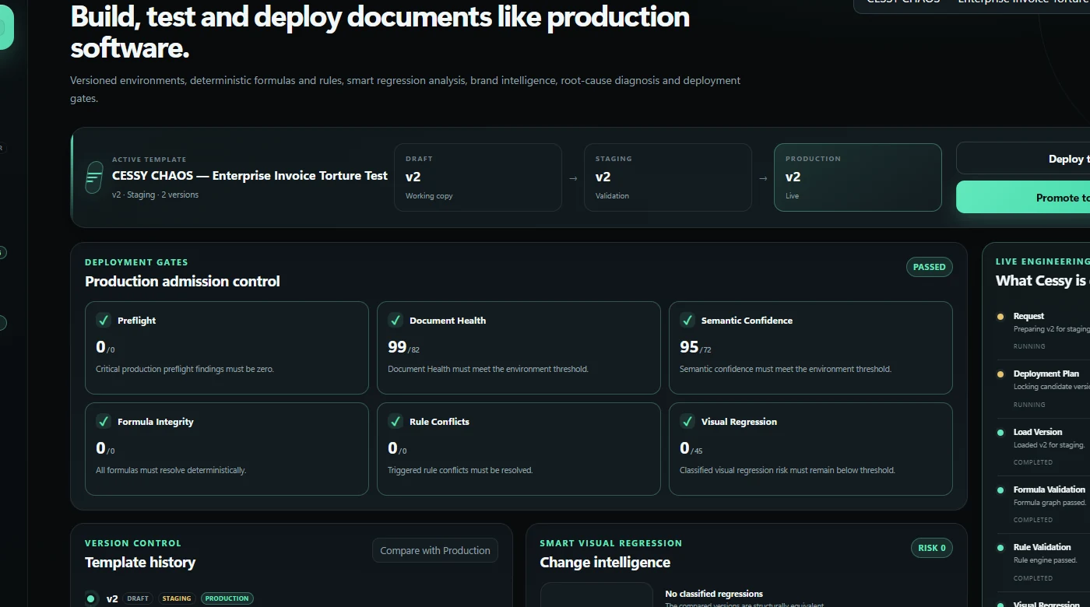Image resolution: width=1090 pixels, height=607 pixels.
Task: Click the Compare with Production button
Action: pos(435,550)
